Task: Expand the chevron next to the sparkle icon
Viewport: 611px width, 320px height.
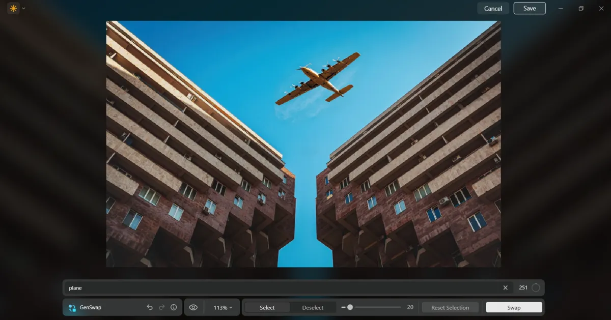Action: (22, 8)
